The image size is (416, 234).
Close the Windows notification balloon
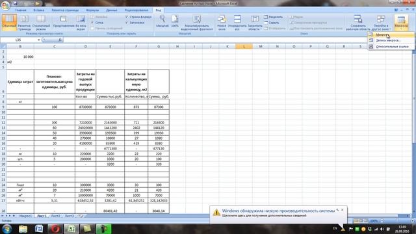pos(343,210)
